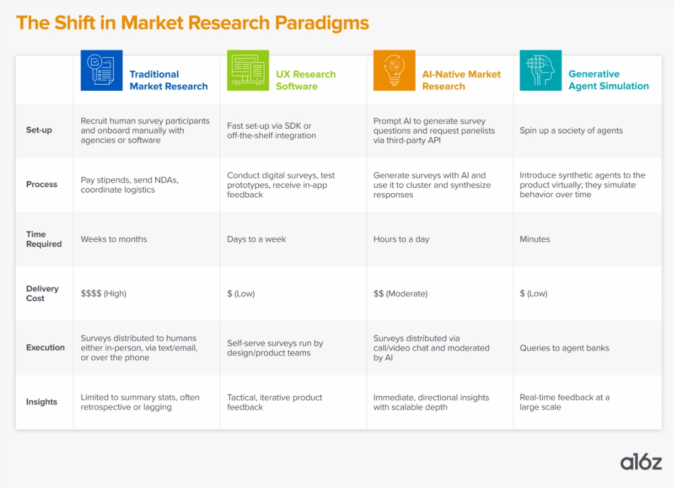
Task: Click the Delivery Cost row label
Action: [x=42, y=294]
